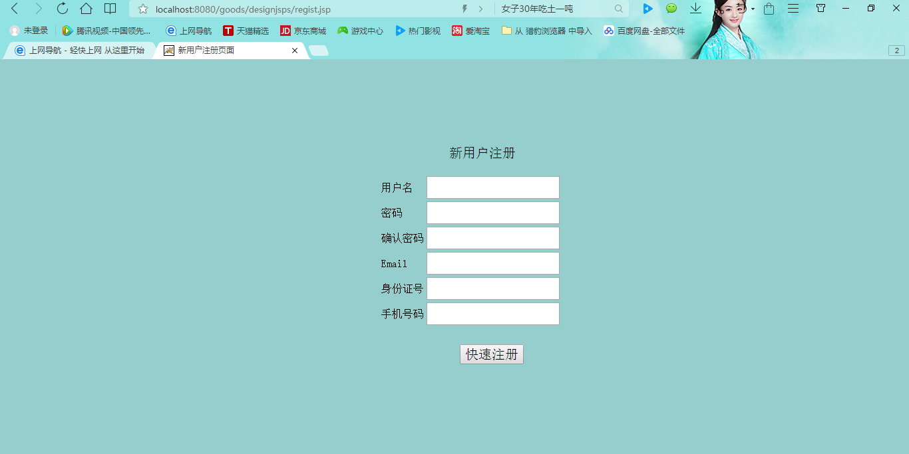Open the 上网导航 bookmark

[189, 31]
